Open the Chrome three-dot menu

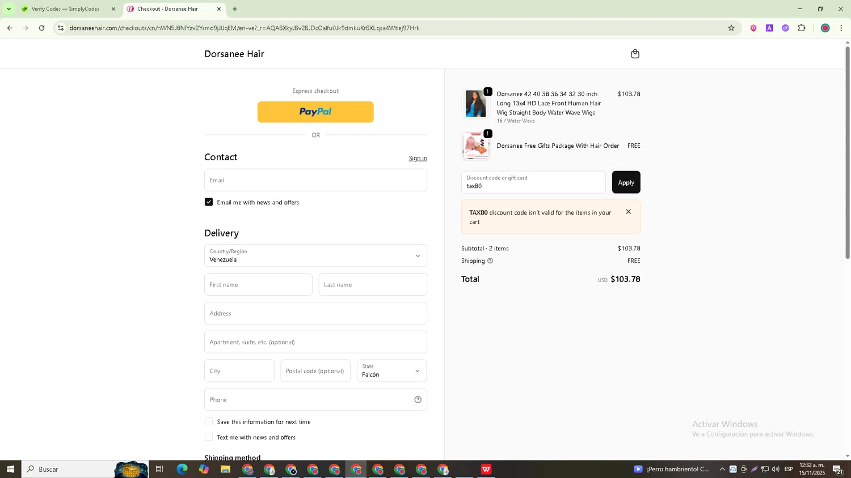(x=841, y=28)
